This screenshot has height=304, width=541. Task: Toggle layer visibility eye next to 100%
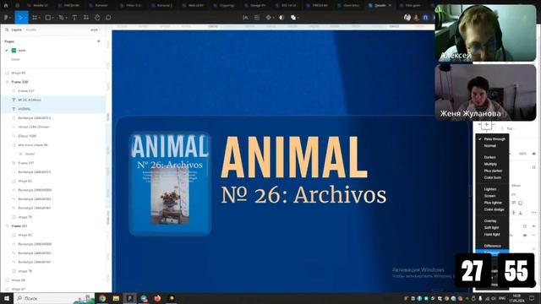pyautogui.click(x=533, y=154)
